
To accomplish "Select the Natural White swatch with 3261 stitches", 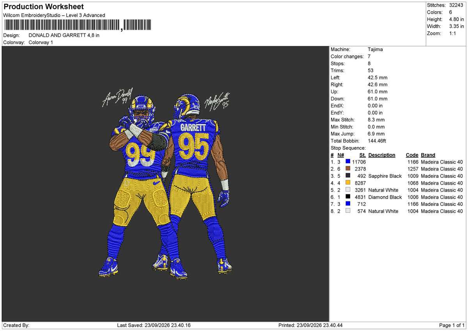I will coord(348,190).
